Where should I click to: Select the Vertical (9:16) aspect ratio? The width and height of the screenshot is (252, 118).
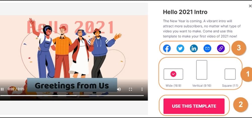[202, 70]
